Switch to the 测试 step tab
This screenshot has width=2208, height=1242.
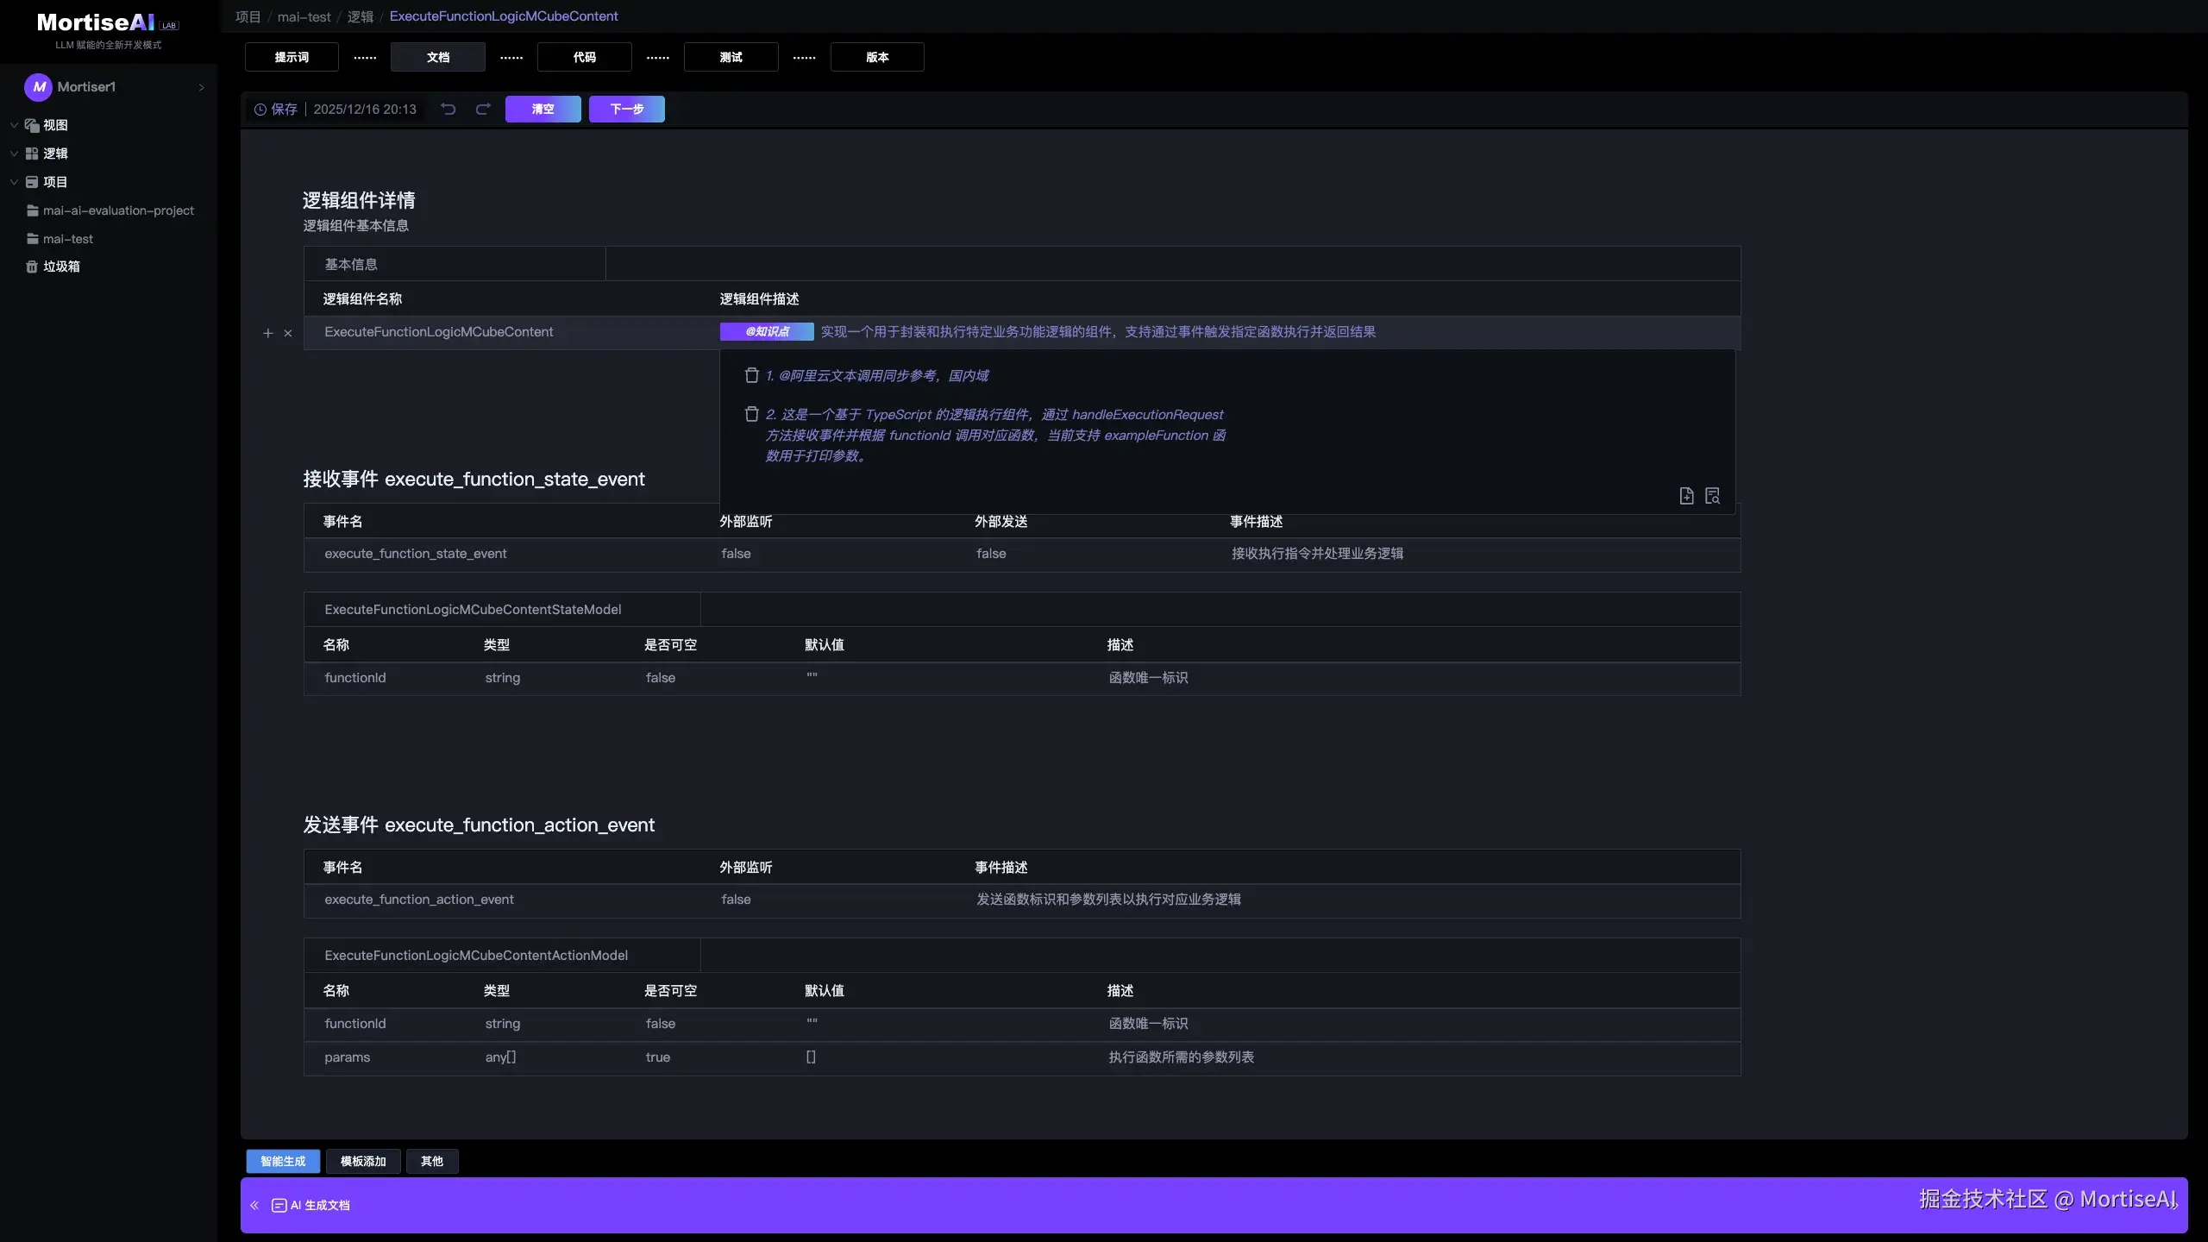coord(731,57)
